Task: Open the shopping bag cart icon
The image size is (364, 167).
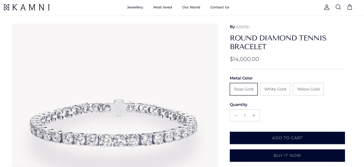Action: coord(350,7)
